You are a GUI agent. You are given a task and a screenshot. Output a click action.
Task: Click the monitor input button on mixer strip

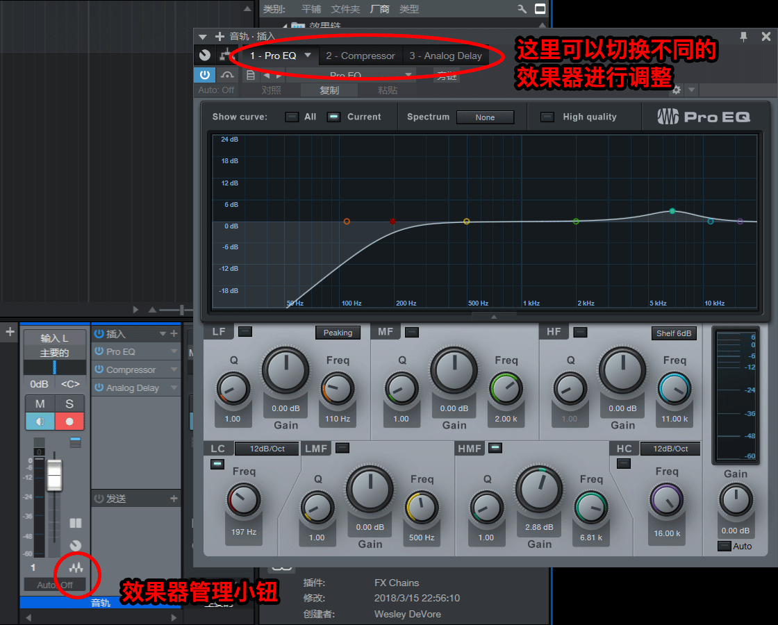click(40, 422)
